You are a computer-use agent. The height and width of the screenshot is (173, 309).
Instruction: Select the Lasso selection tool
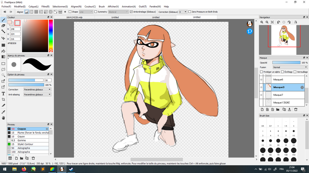click(3, 69)
